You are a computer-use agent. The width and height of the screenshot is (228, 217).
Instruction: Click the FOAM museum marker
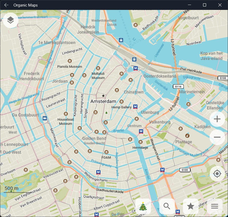(x=106, y=152)
